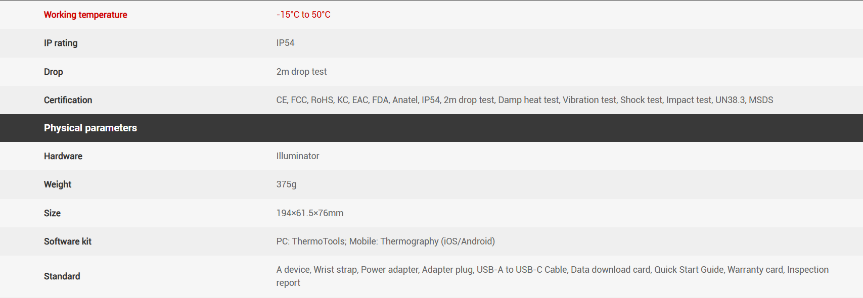
Task: Click the IP rating label
Action: tap(61, 43)
